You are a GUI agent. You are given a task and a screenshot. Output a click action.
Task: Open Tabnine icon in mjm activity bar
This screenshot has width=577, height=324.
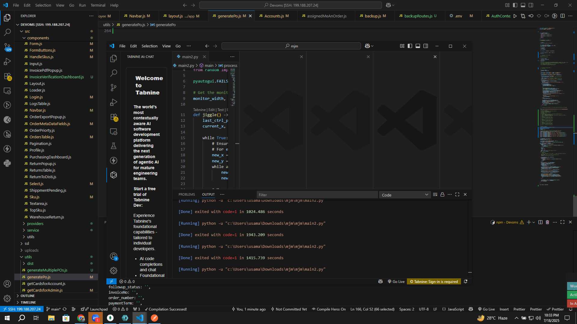pyautogui.click(x=114, y=175)
